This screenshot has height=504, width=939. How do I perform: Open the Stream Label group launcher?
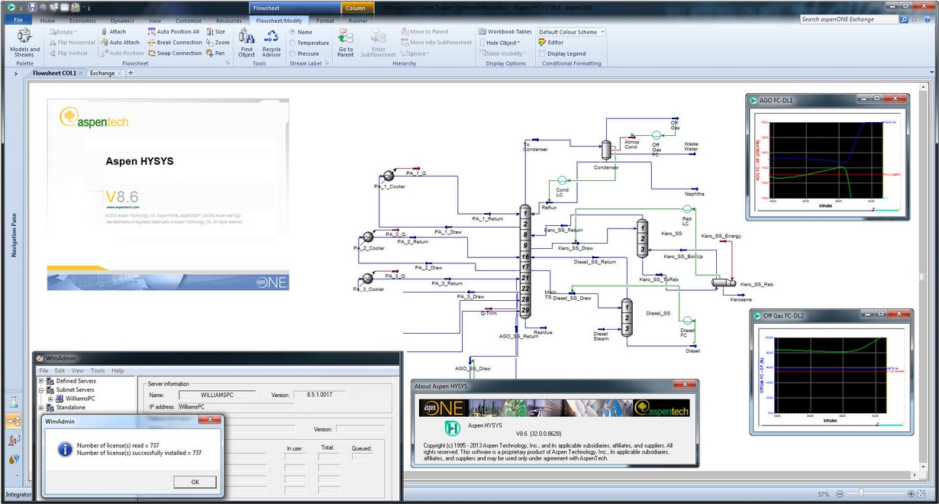click(328, 63)
